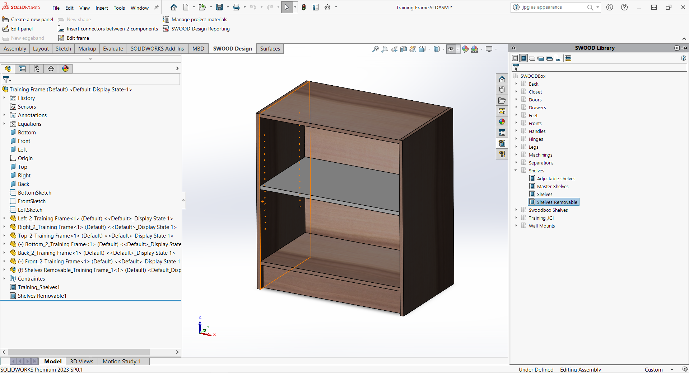Open the File Properties list icon
This screenshot has height=373, width=689.
click(x=316, y=7)
